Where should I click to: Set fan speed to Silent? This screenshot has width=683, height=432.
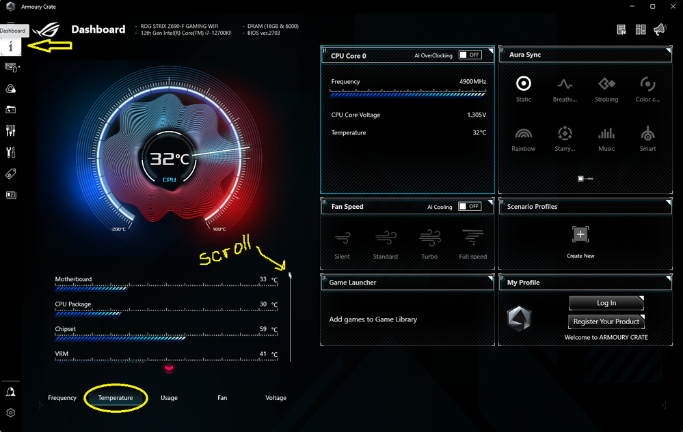click(x=343, y=244)
